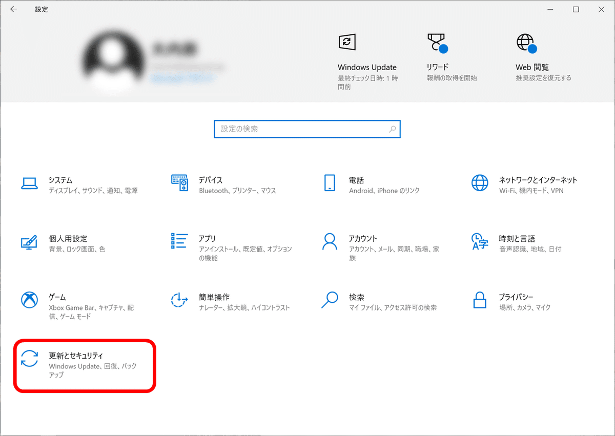Click 'Windows Update、回復、バックアップ' description

(x=93, y=370)
